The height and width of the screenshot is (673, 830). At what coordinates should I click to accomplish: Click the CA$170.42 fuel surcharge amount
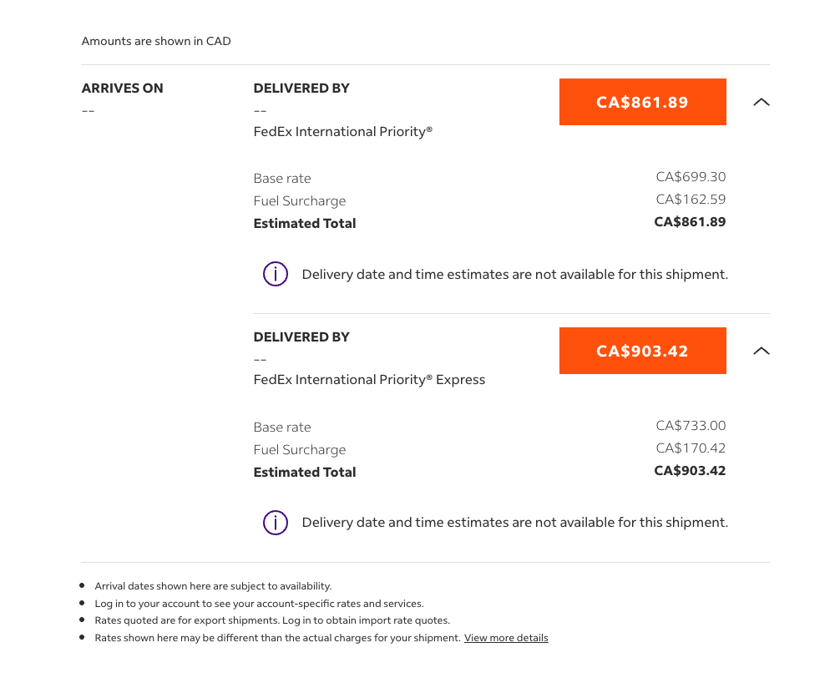(691, 448)
